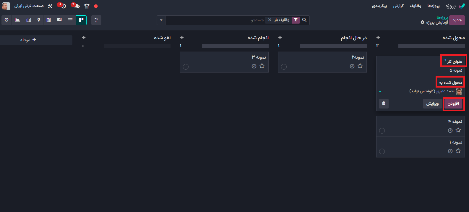469x212 pixels.
Task: Click the جدید button
Action: (x=457, y=20)
